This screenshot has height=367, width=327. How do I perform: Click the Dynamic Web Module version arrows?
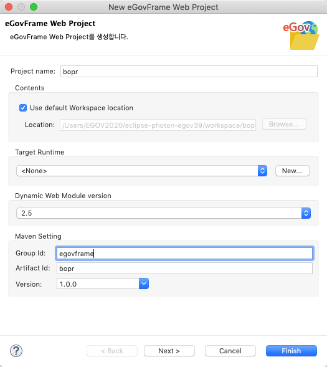[306, 213]
